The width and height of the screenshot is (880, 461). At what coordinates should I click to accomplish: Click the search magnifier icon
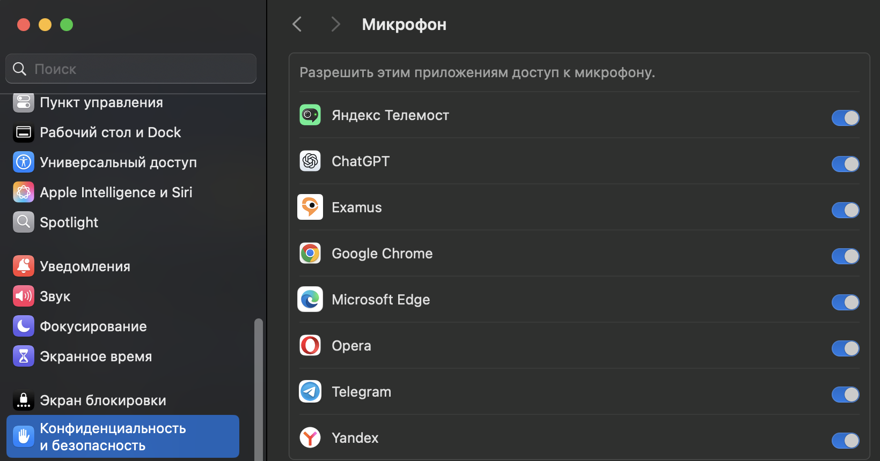pyautogui.click(x=19, y=69)
